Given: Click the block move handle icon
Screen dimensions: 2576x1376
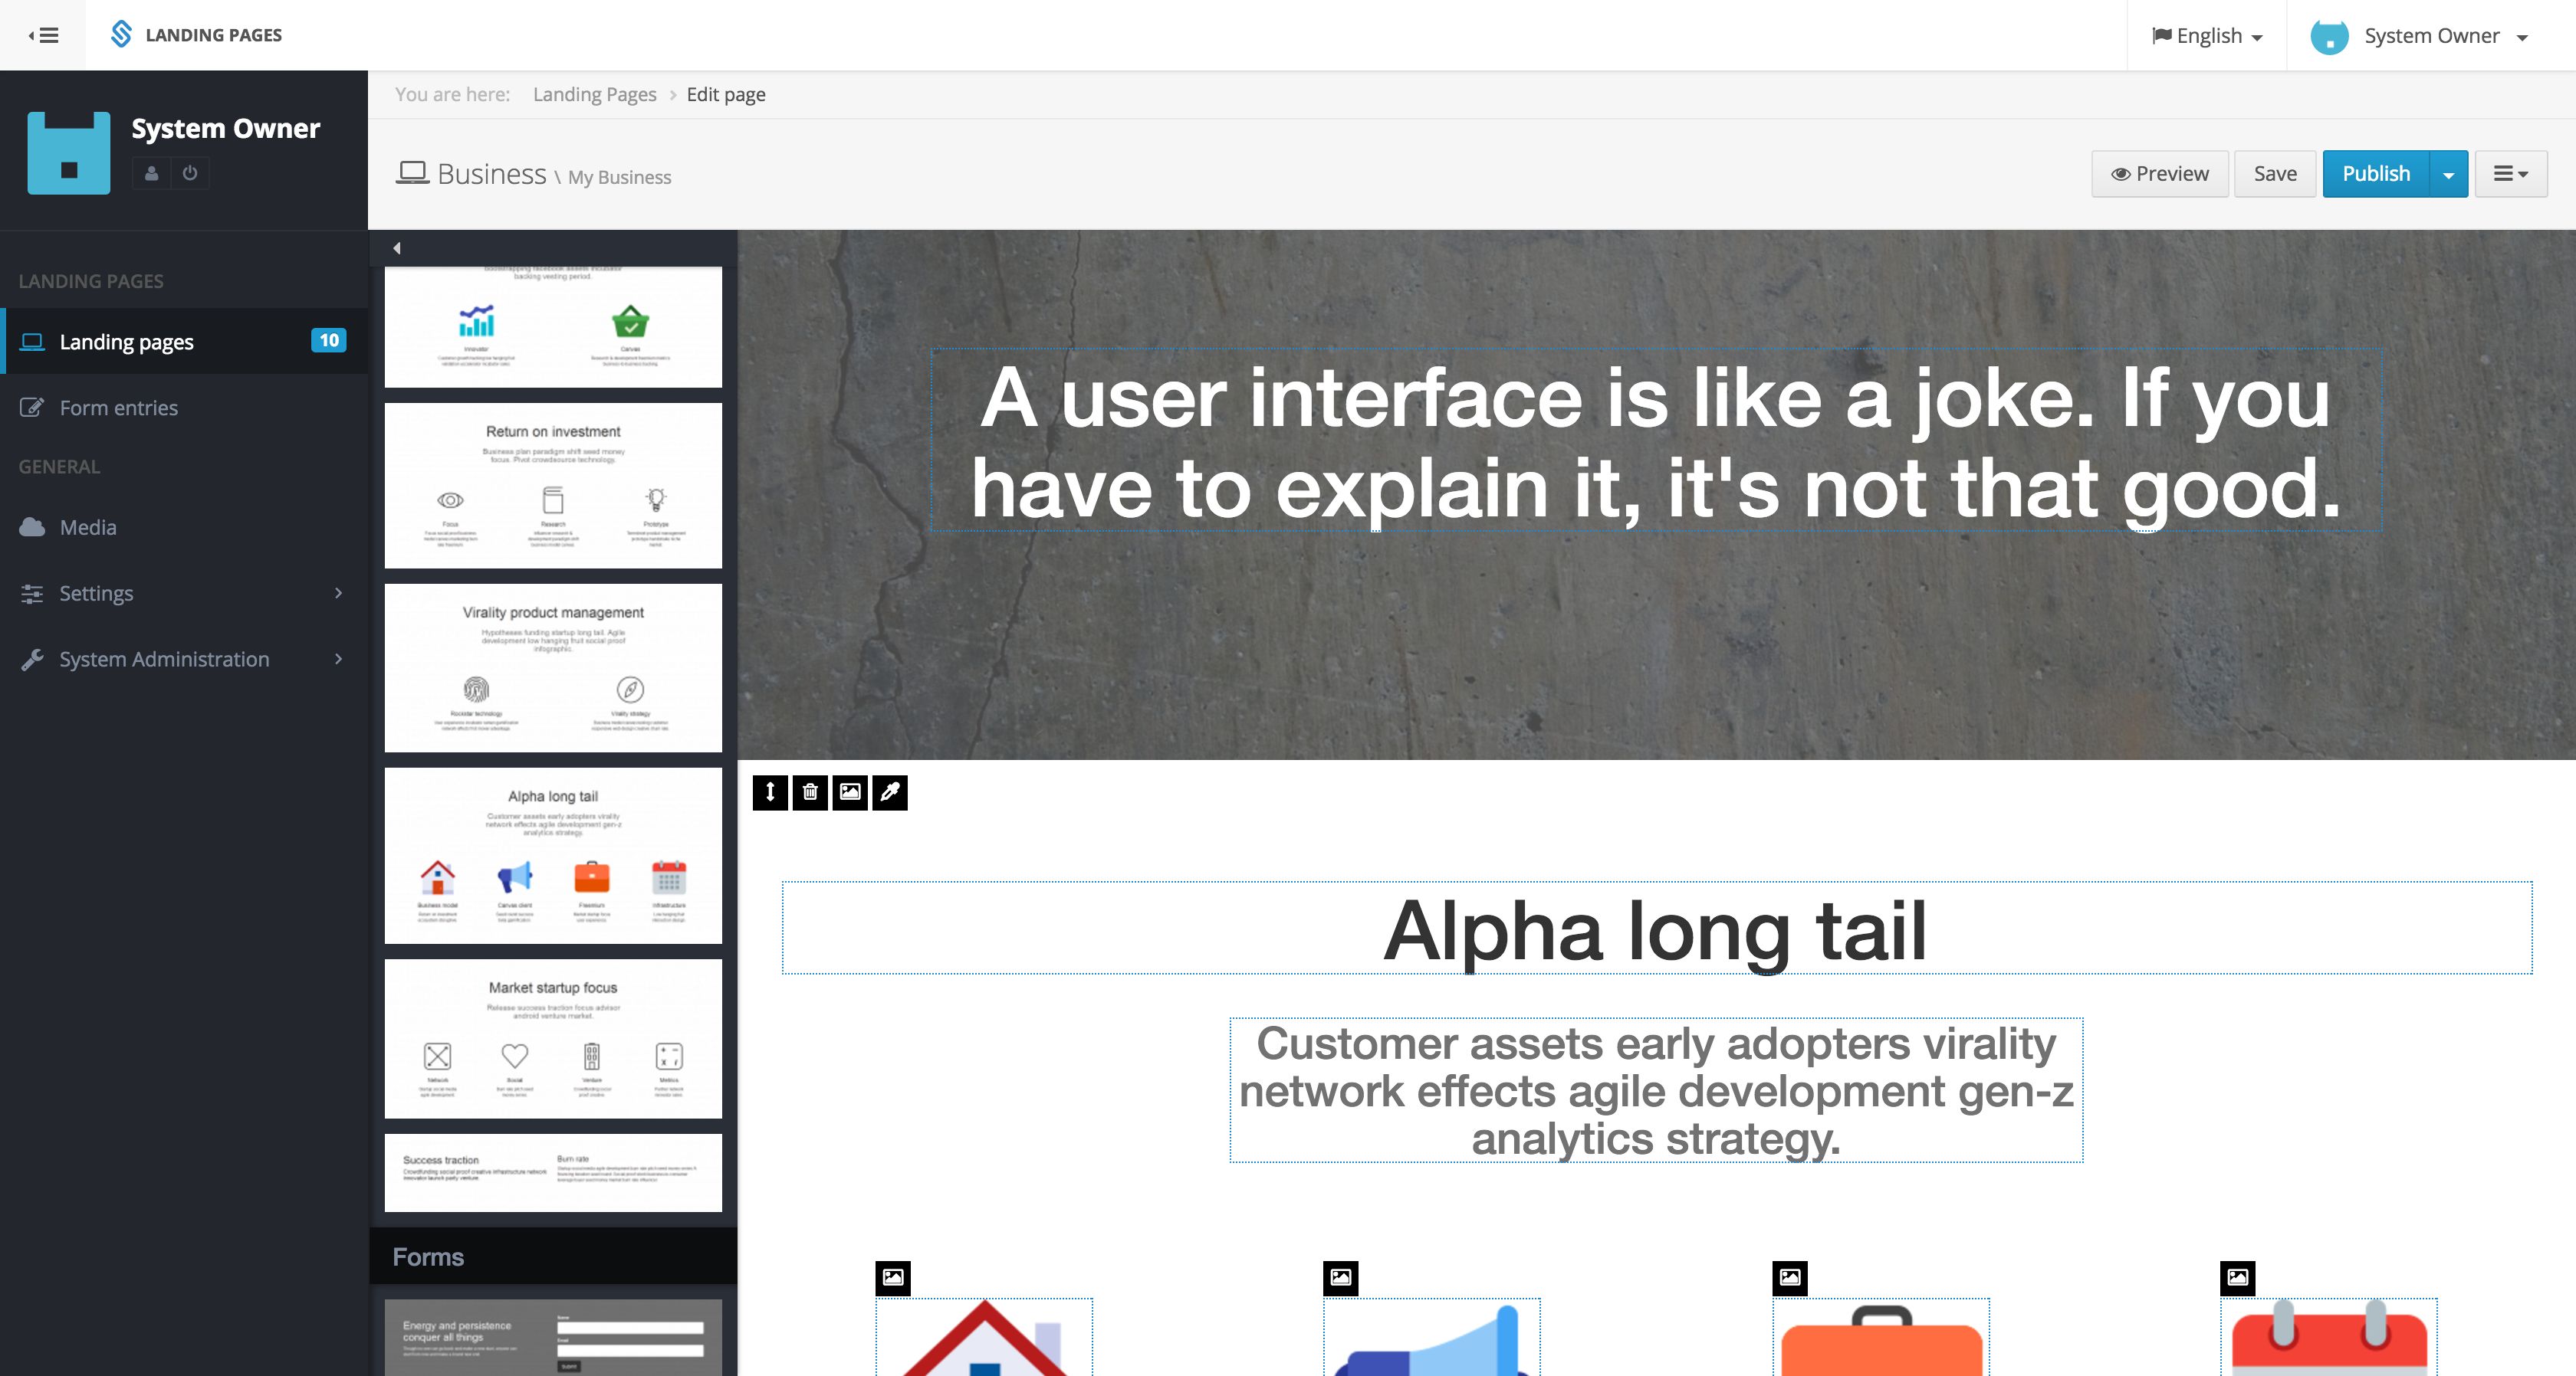Looking at the screenshot, I should pos(769,792).
